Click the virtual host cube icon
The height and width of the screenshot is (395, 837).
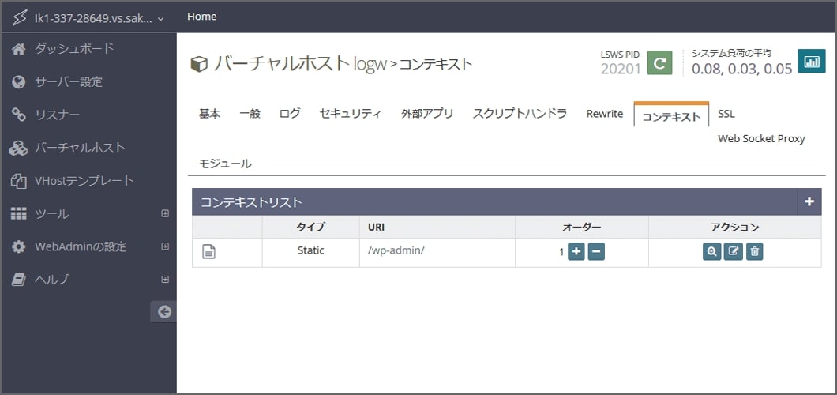pyautogui.click(x=199, y=65)
